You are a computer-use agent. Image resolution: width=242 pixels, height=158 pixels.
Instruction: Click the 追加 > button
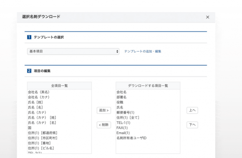(104, 110)
